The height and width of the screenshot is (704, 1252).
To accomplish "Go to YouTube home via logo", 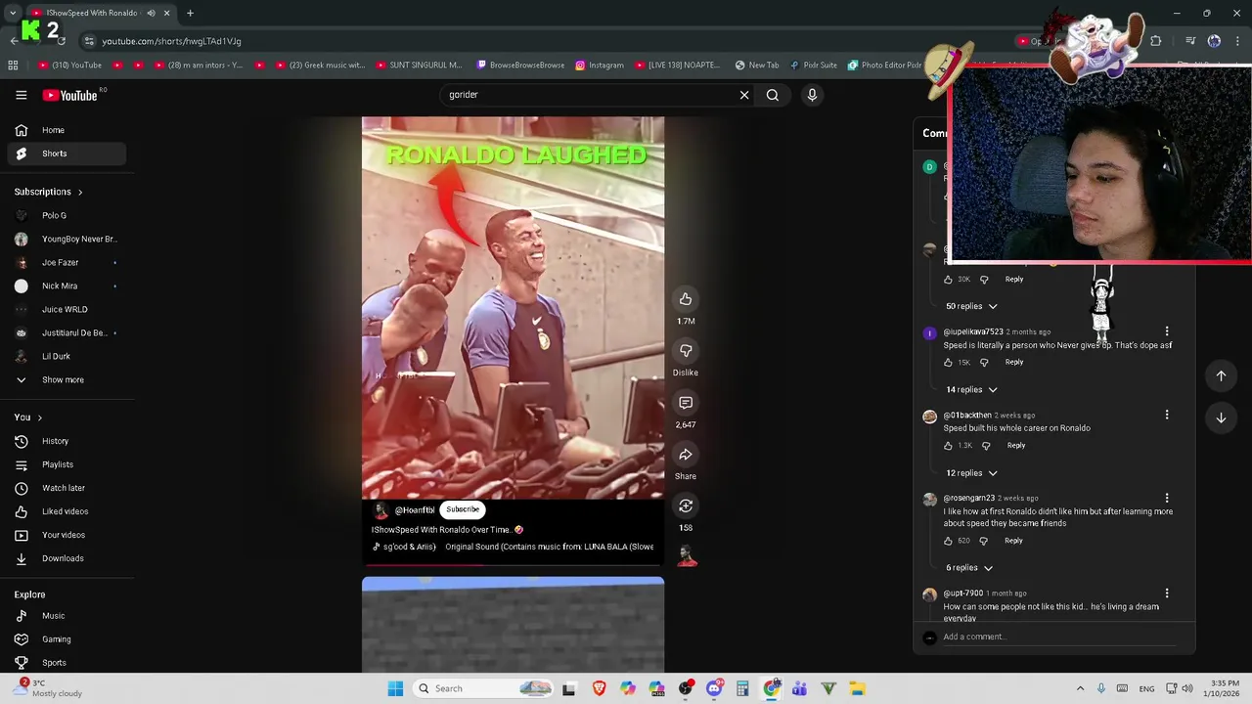I will pos(70,95).
